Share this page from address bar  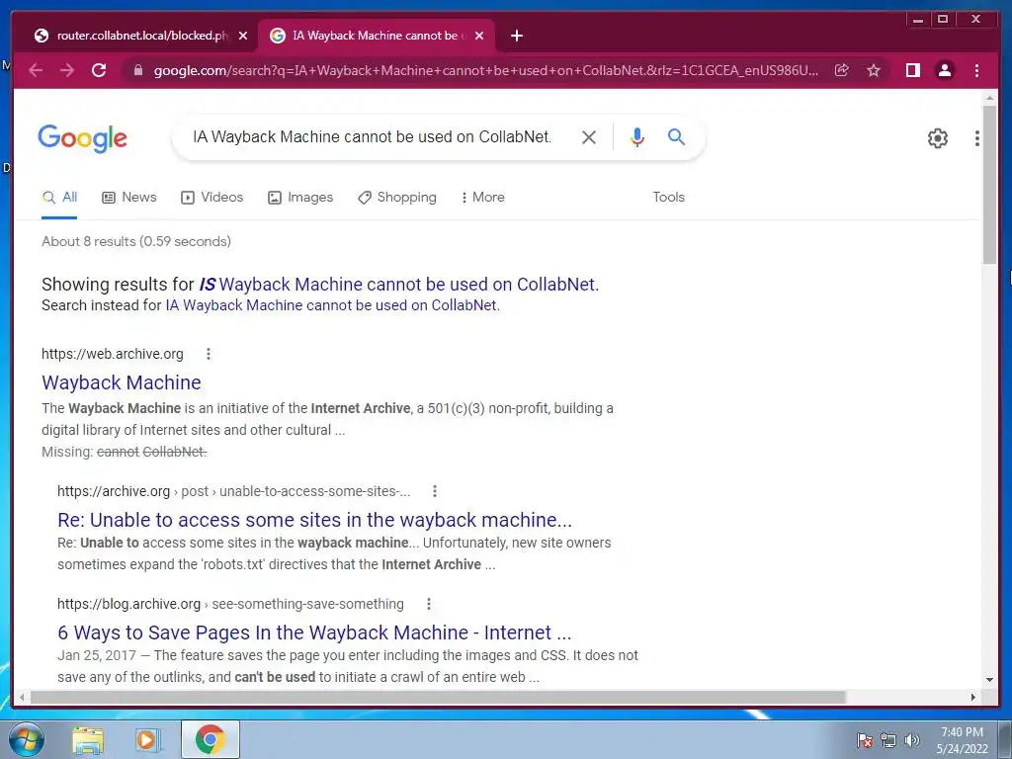(842, 70)
